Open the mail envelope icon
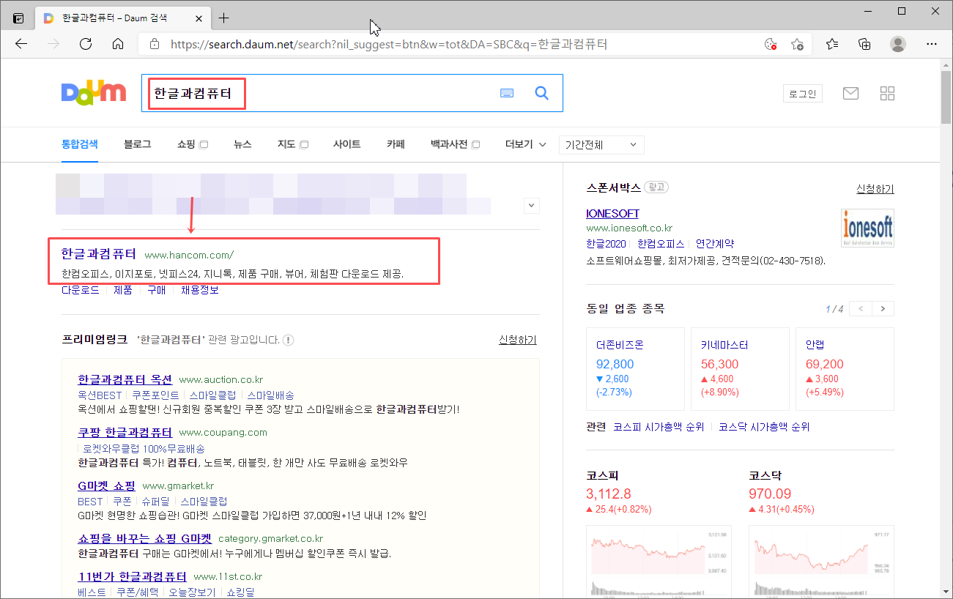This screenshot has width=953, height=599. click(x=850, y=93)
